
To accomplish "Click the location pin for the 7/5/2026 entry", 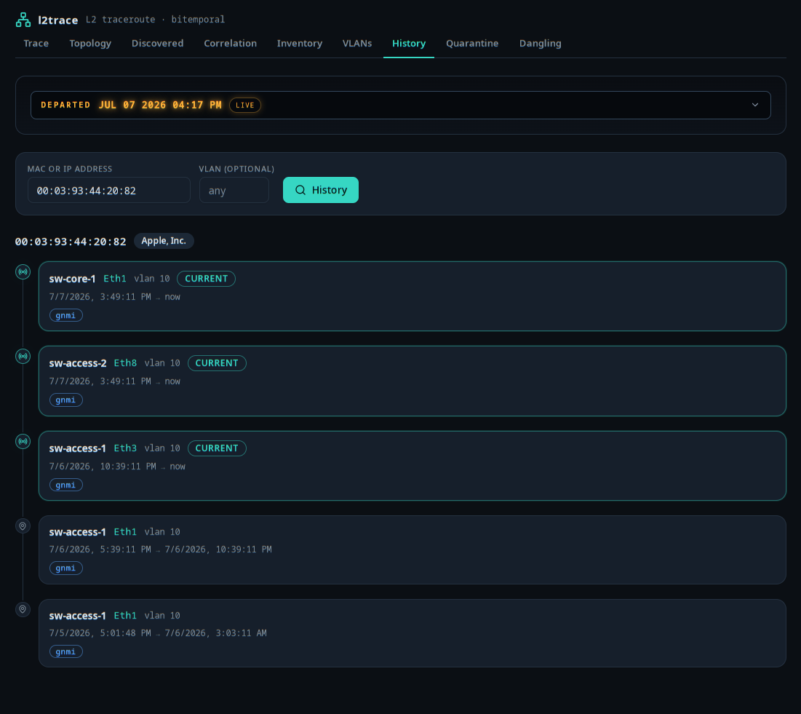I will (23, 609).
